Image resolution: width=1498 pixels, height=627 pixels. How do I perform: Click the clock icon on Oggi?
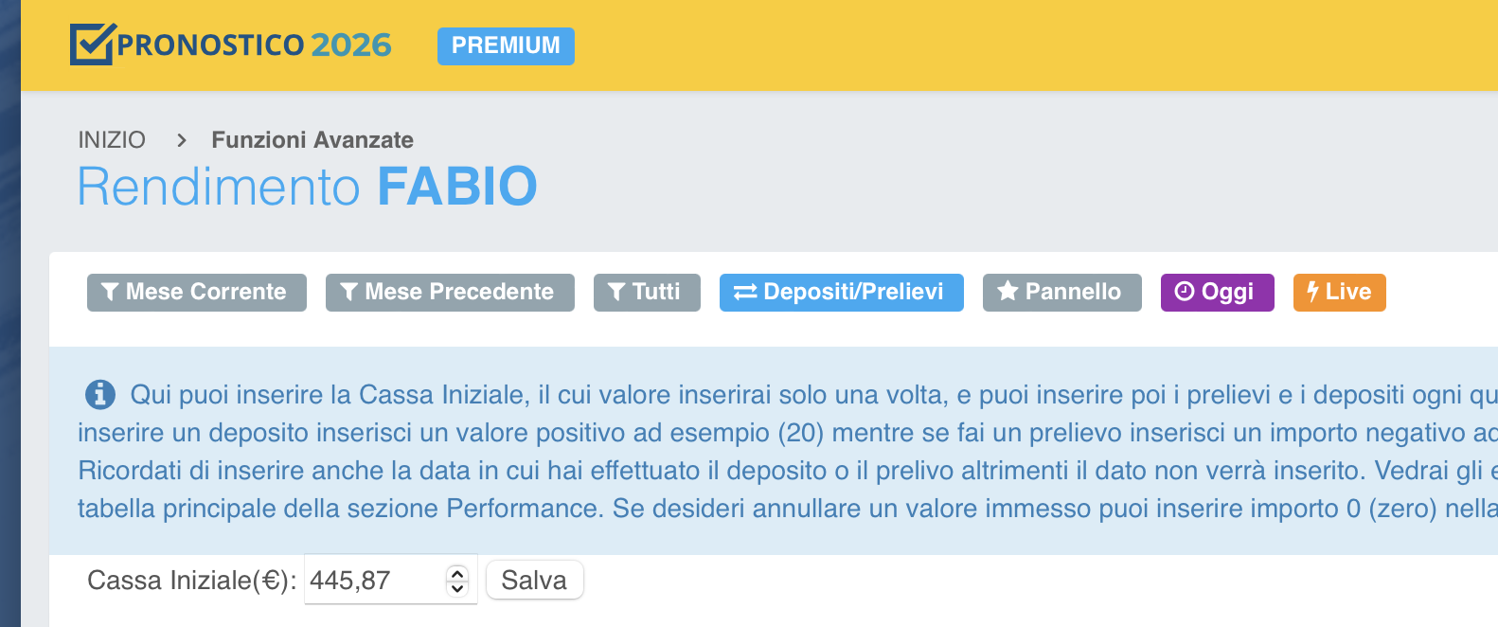(x=1184, y=292)
